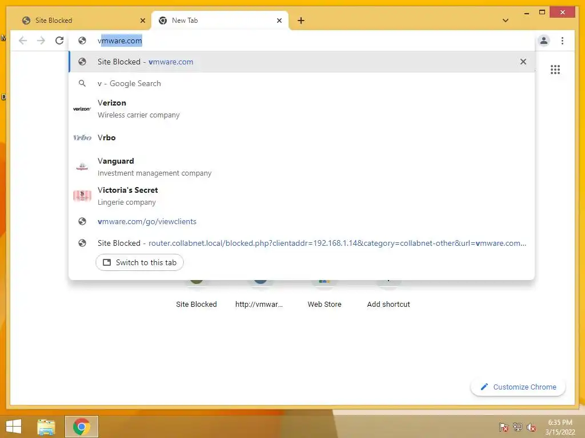Click the Vrbo logo icon
This screenshot has width=585, height=438.
coord(82,138)
